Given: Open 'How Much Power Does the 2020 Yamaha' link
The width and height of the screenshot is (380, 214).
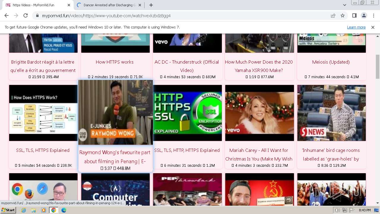Looking at the screenshot, I should (x=259, y=66).
